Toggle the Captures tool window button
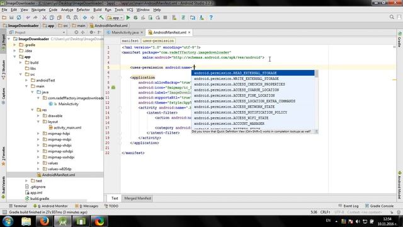This screenshot has width=403, height=227. (x=3, y=96)
